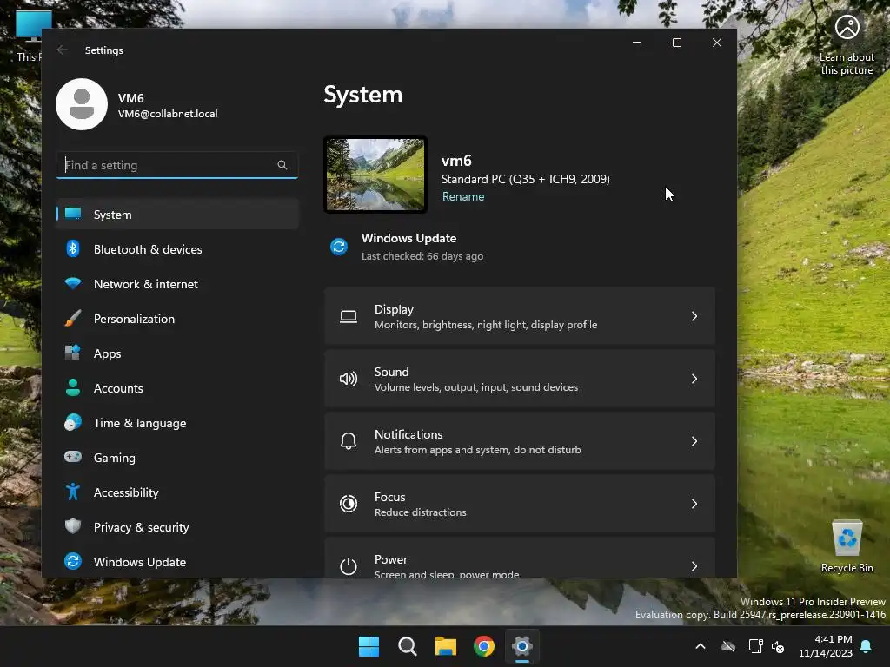Open the Sound settings card
Image resolution: width=890 pixels, height=667 pixels.
coord(520,379)
